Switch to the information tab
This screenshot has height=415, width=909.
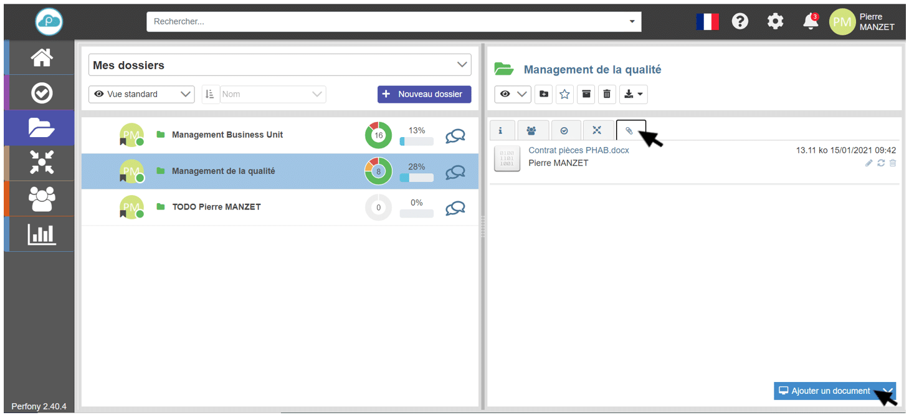(500, 131)
